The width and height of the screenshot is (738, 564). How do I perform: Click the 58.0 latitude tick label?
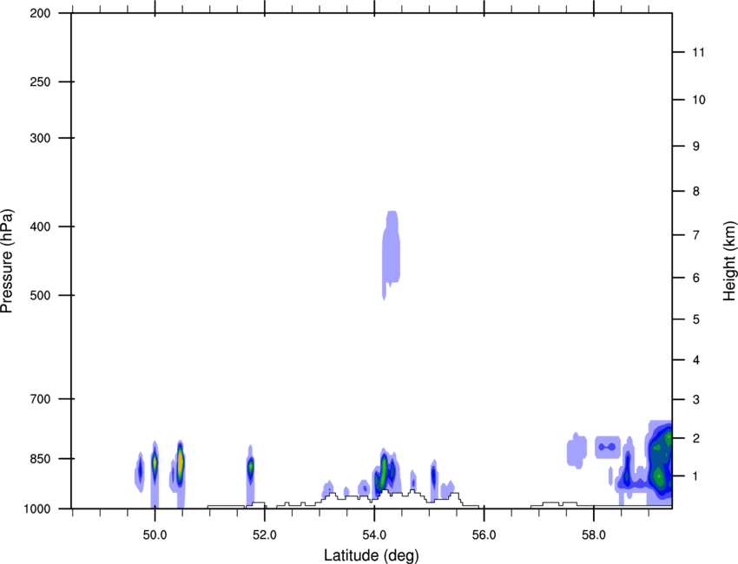pyautogui.click(x=594, y=535)
